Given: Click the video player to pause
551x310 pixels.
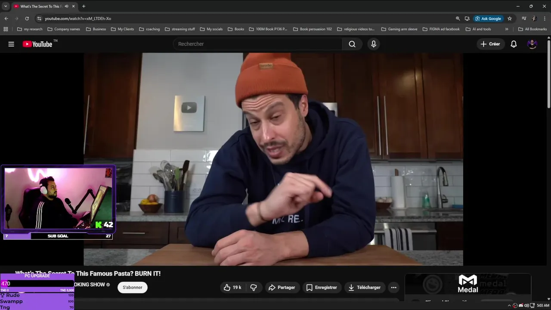Looking at the screenshot, I should pos(273,159).
